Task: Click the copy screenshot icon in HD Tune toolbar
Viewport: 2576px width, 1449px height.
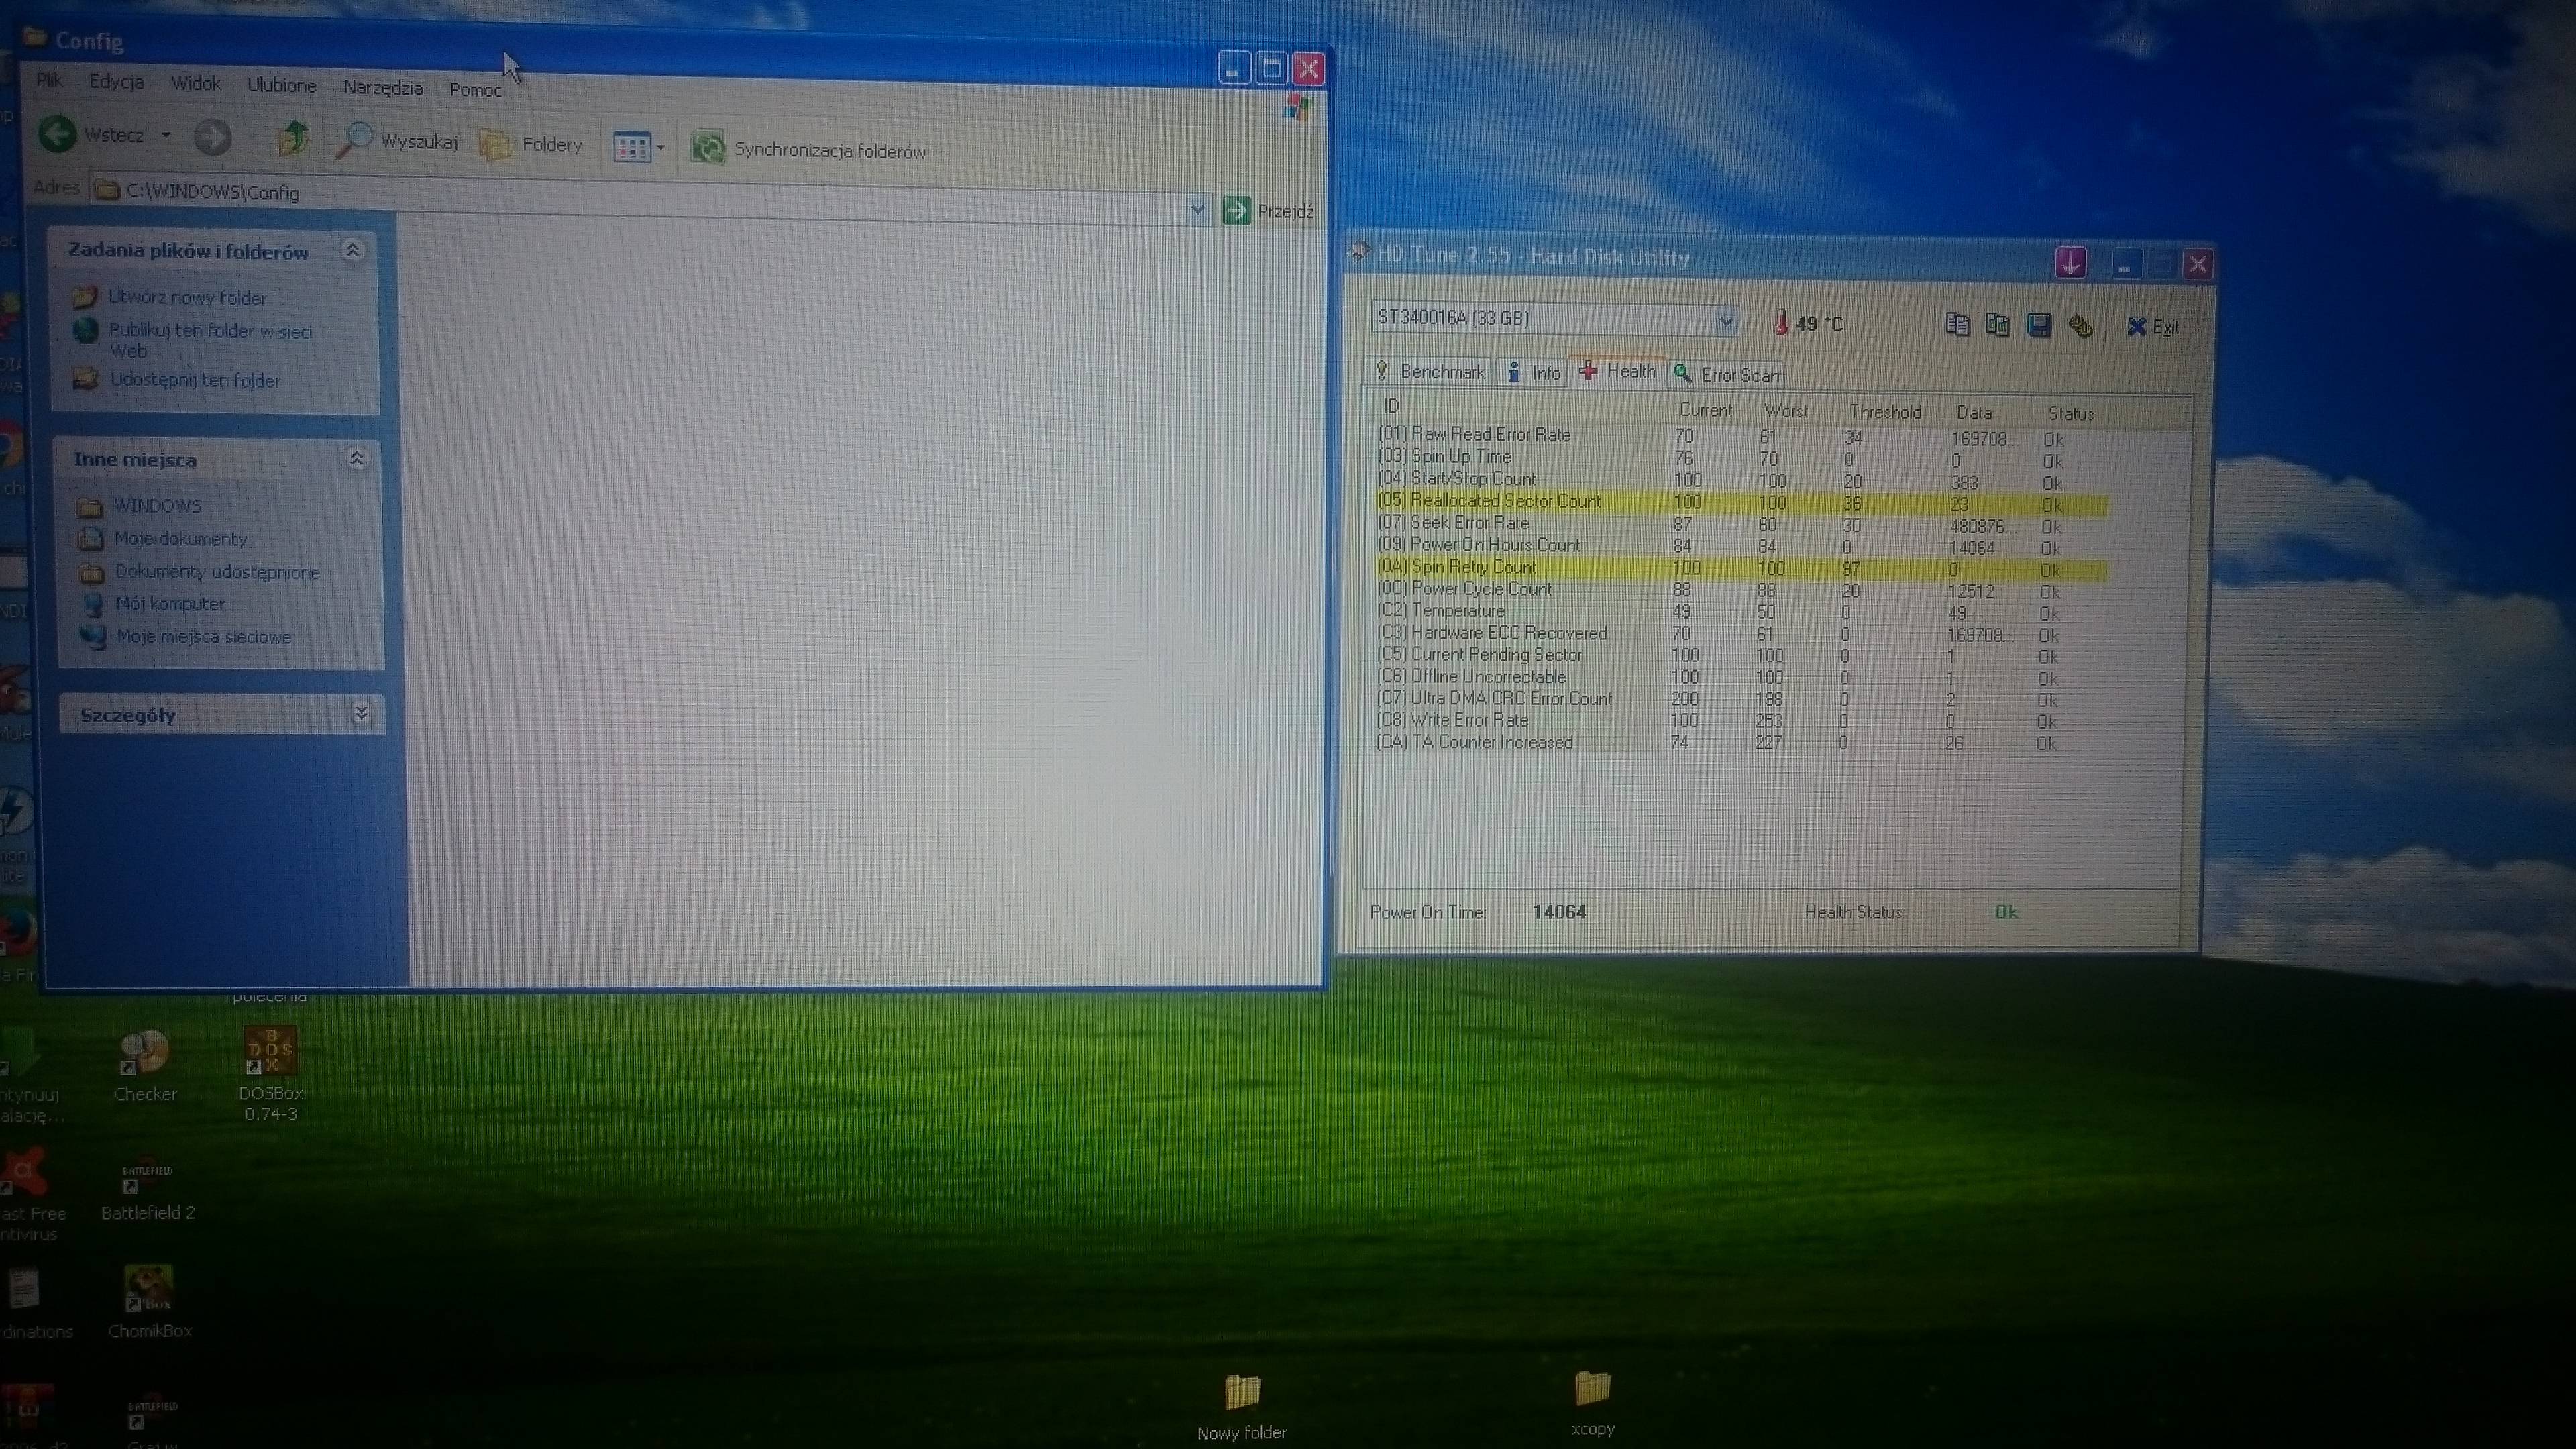Action: point(1999,325)
